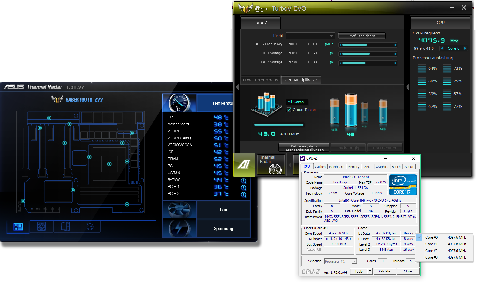Screen dimensions: 494x287
Task: Select the motherboard view icon in Thermal Radar
Action: coord(18,227)
